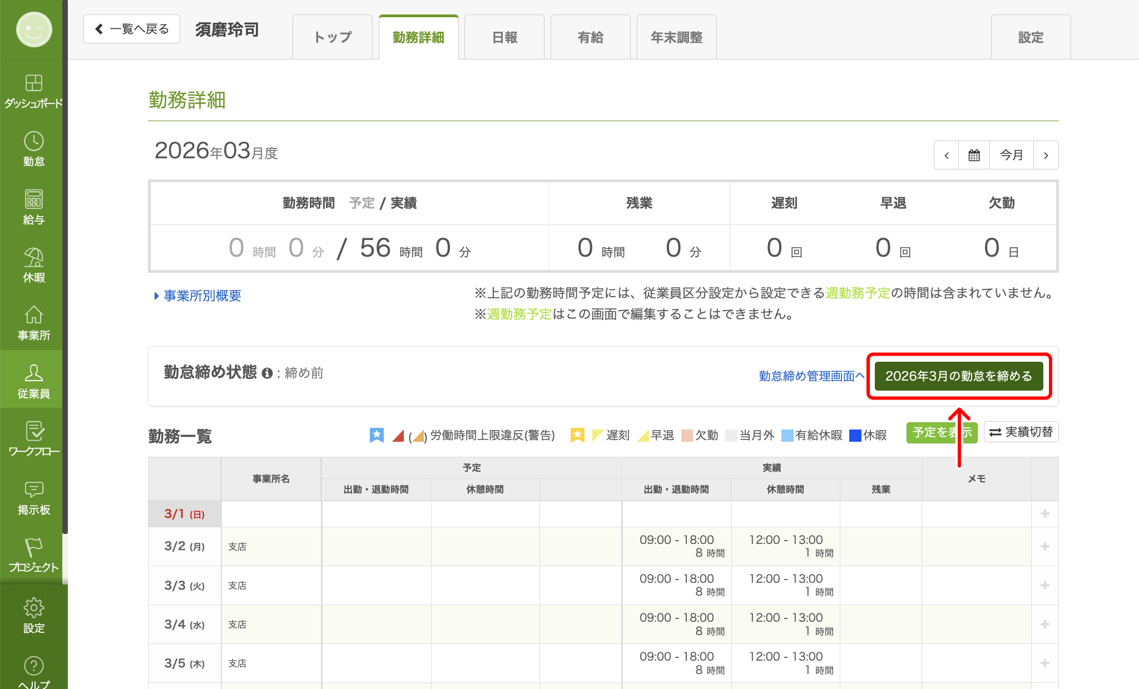Click the 休暇 umbrella icon
The width and height of the screenshot is (1139, 689).
(33, 260)
